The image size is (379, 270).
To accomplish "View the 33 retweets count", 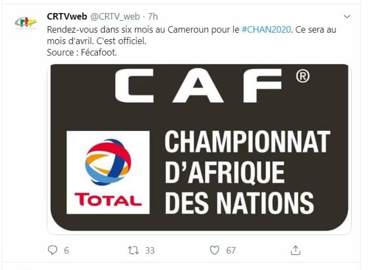I will coord(150,250).
